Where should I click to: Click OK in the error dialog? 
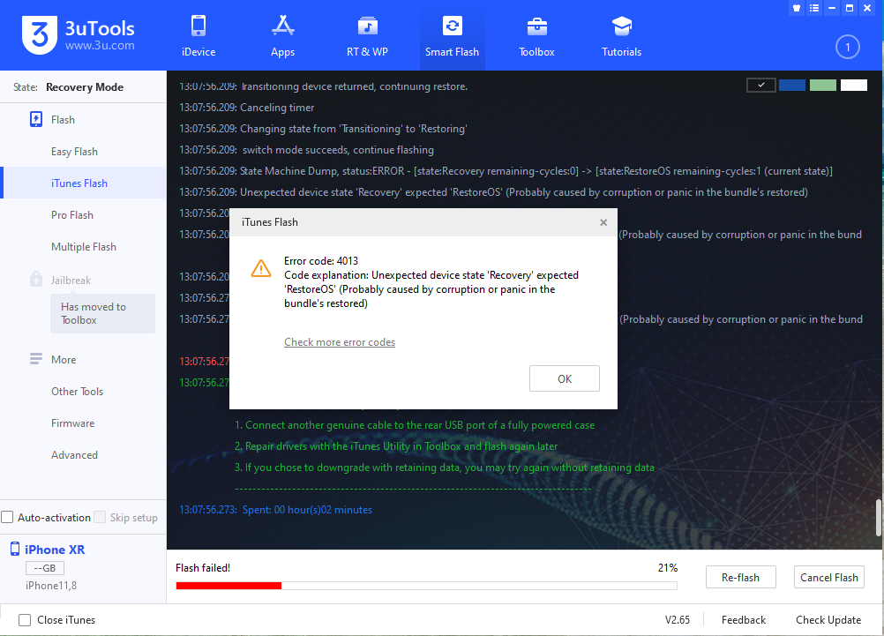[565, 378]
